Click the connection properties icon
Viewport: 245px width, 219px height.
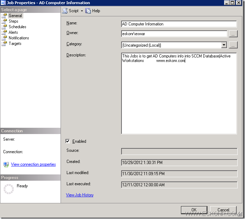coord(6,164)
